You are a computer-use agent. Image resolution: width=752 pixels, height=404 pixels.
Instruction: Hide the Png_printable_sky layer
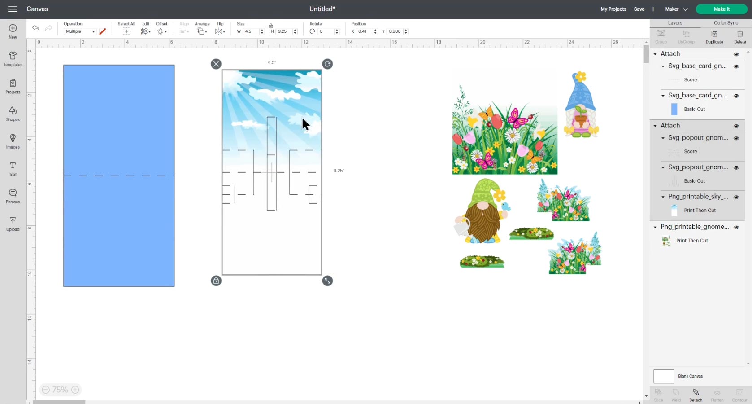[736, 197]
